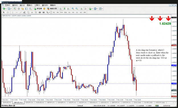Toggle the Market Watch window icon

[15, 9]
